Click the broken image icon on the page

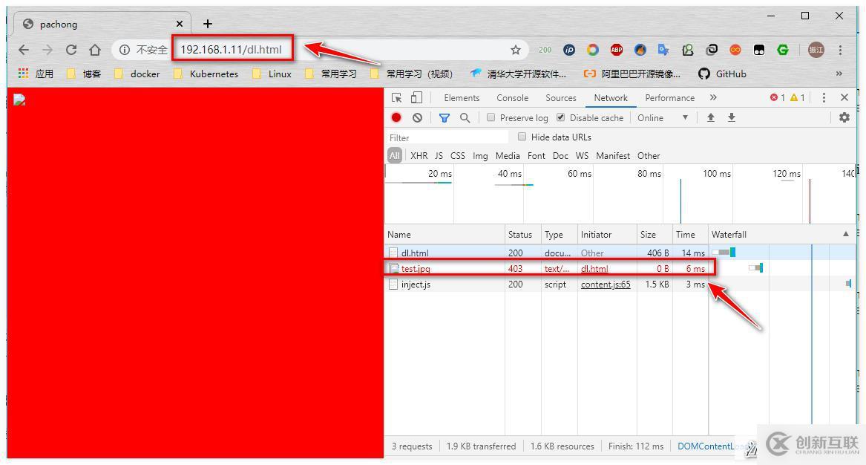coord(19,100)
